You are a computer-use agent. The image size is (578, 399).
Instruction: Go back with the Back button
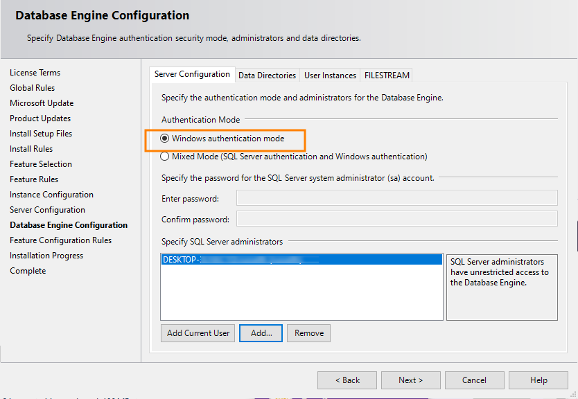pos(347,380)
